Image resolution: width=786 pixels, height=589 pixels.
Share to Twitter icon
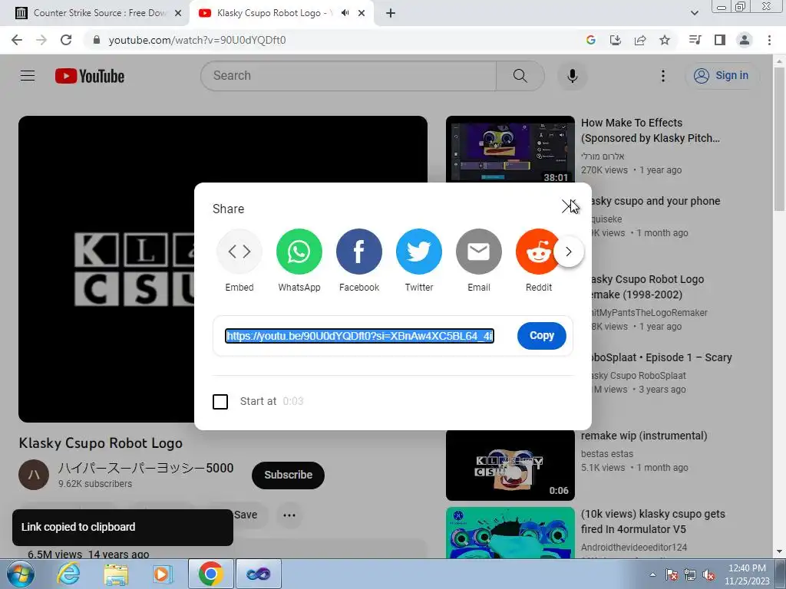(419, 252)
